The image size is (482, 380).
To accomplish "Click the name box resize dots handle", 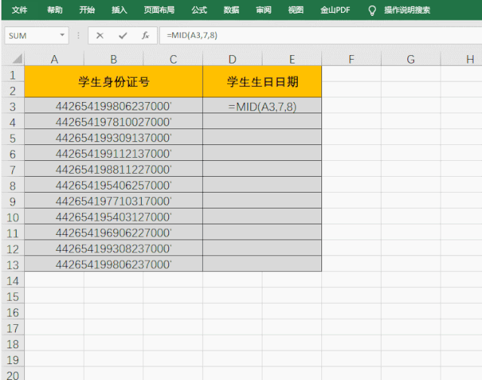I will (x=78, y=36).
